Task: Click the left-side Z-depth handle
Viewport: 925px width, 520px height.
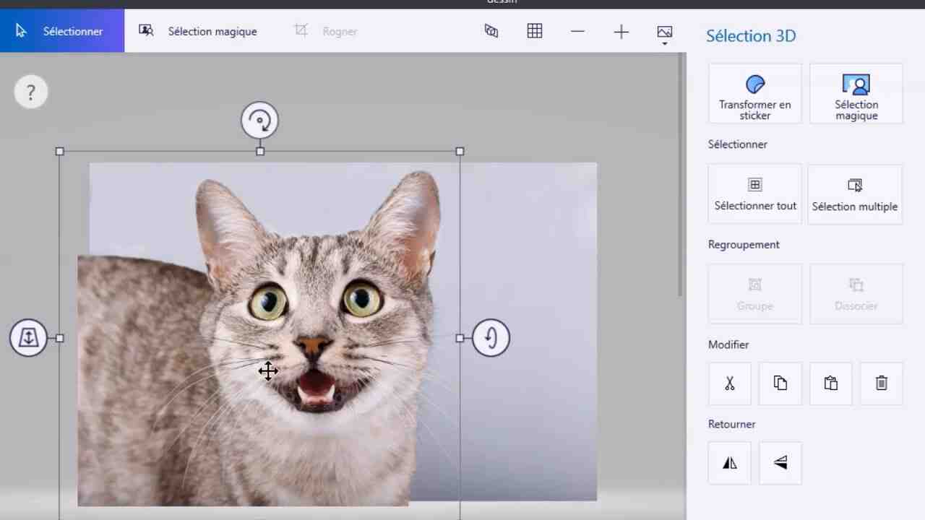Action: click(x=28, y=338)
